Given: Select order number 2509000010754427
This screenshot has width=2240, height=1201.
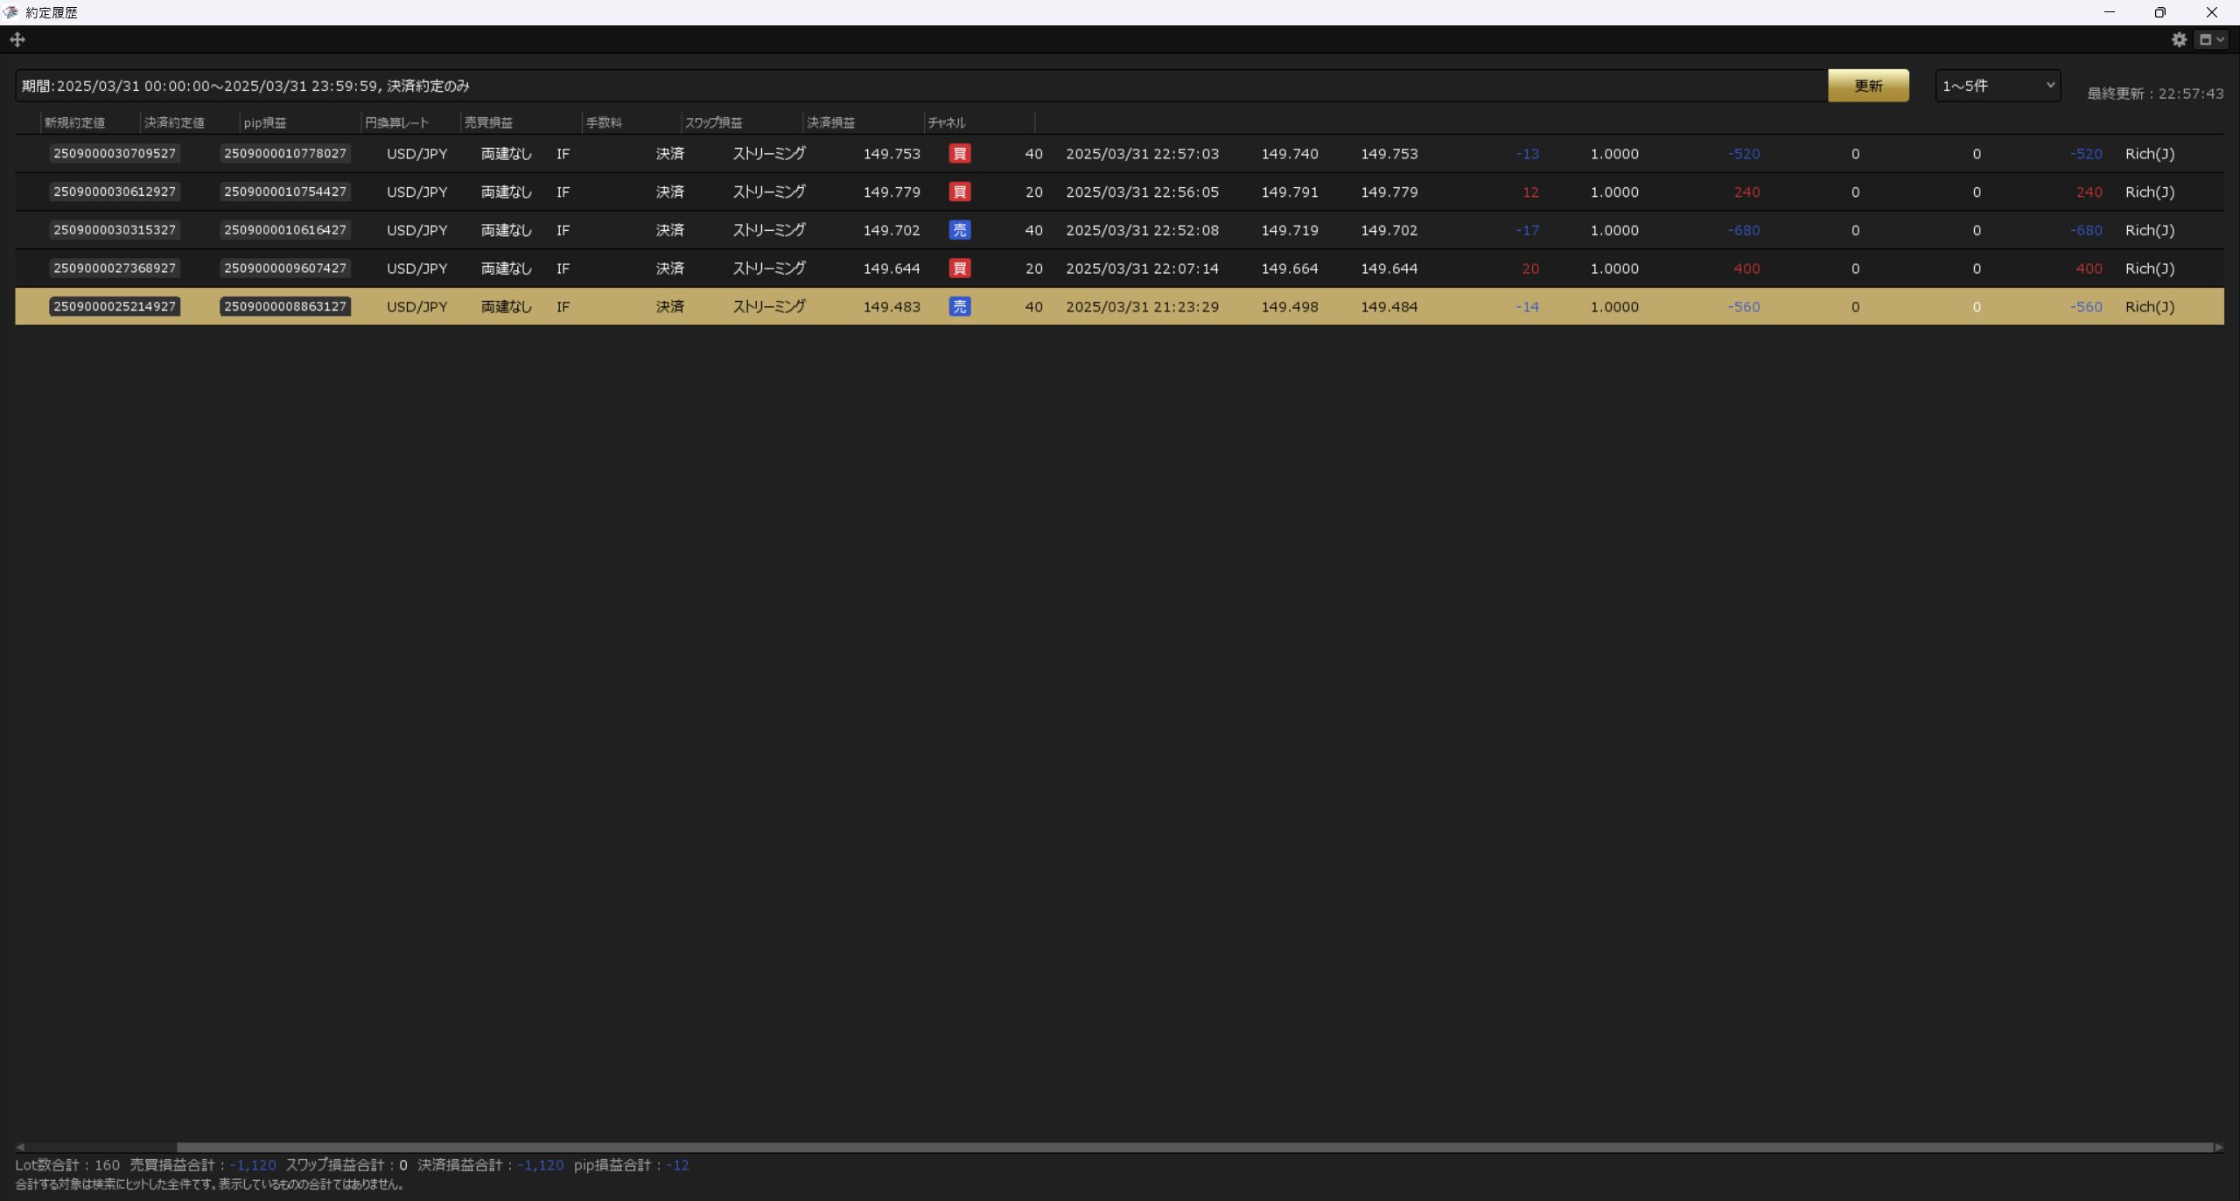Looking at the screenshot, I should [285, 192].
